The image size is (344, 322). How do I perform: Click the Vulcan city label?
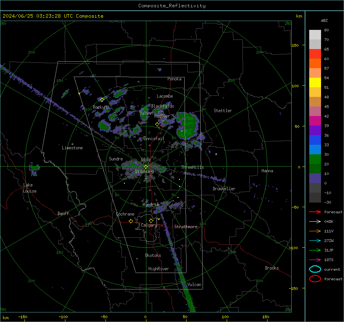[x=194, y=284]
